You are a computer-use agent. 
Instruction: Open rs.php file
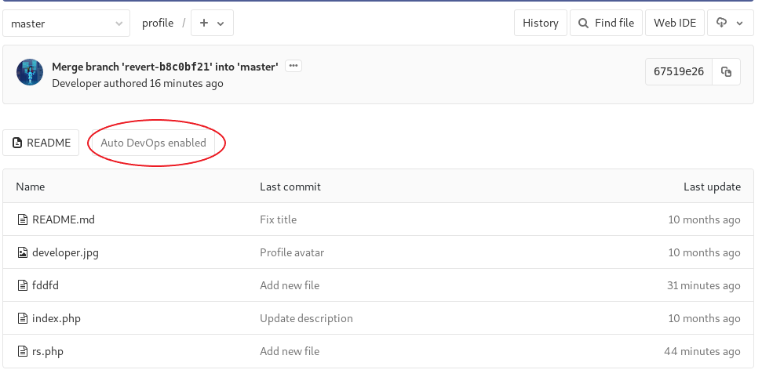pyautogui.click(x=47, y=351)
